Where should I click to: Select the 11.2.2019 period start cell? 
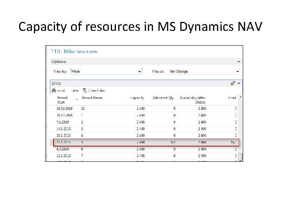coord(64,156)
